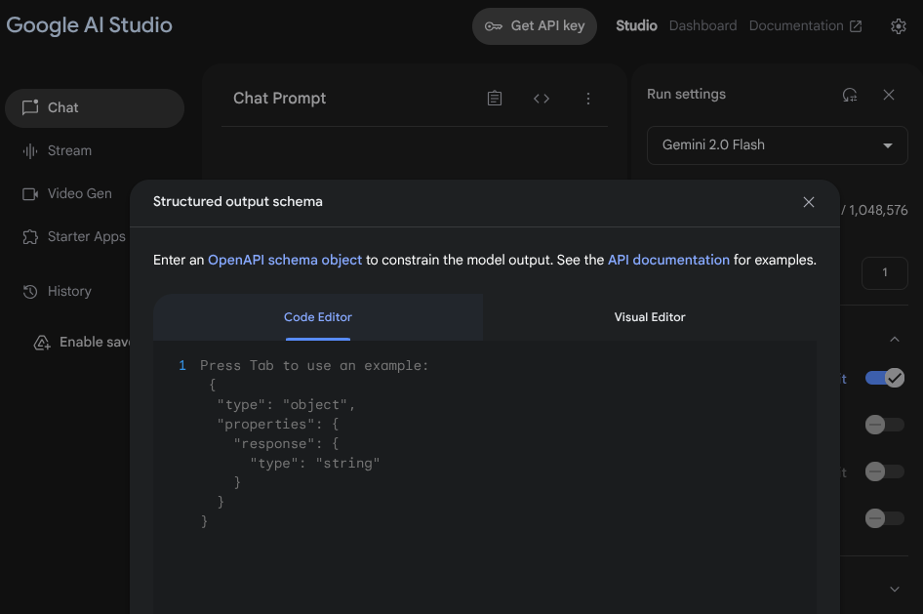Open the system instructions clipboard icon
The image size is (923, 614).
point(495,99)
